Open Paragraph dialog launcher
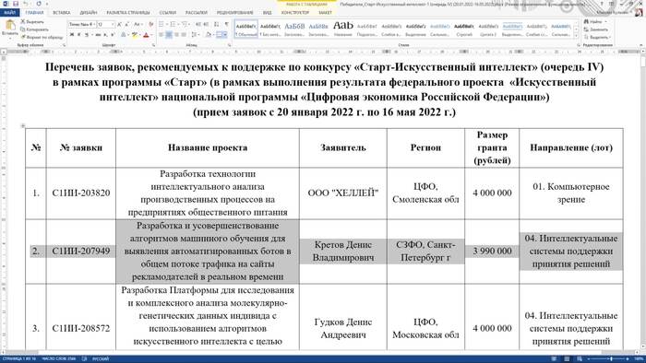The height and width of the screenshot is (363, 646). click(229, 45)
